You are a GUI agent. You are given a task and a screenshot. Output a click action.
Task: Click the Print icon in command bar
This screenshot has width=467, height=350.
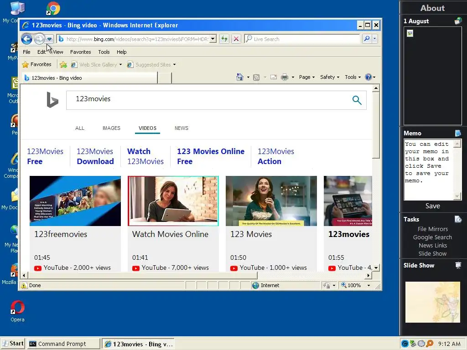285,77
